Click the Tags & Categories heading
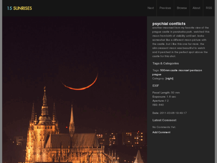This screenshot has height=163, width=217. tap(166, 63)
